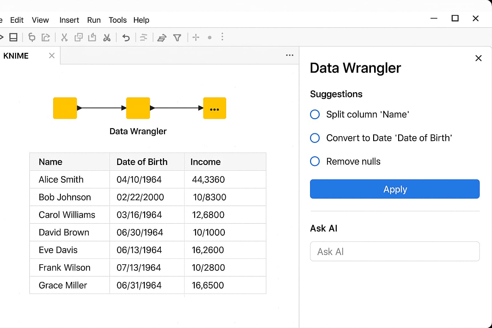Click the save icon in the toolbar
The width and height of the screenshot is (492, 328).
coord(13,37)
